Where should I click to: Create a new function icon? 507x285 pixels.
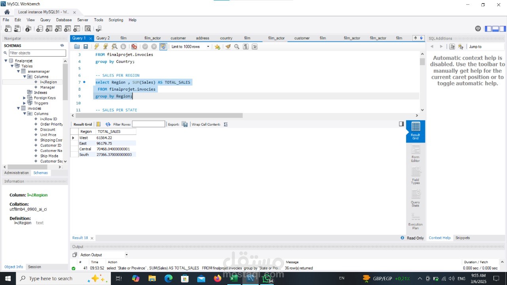pos(77,28)
